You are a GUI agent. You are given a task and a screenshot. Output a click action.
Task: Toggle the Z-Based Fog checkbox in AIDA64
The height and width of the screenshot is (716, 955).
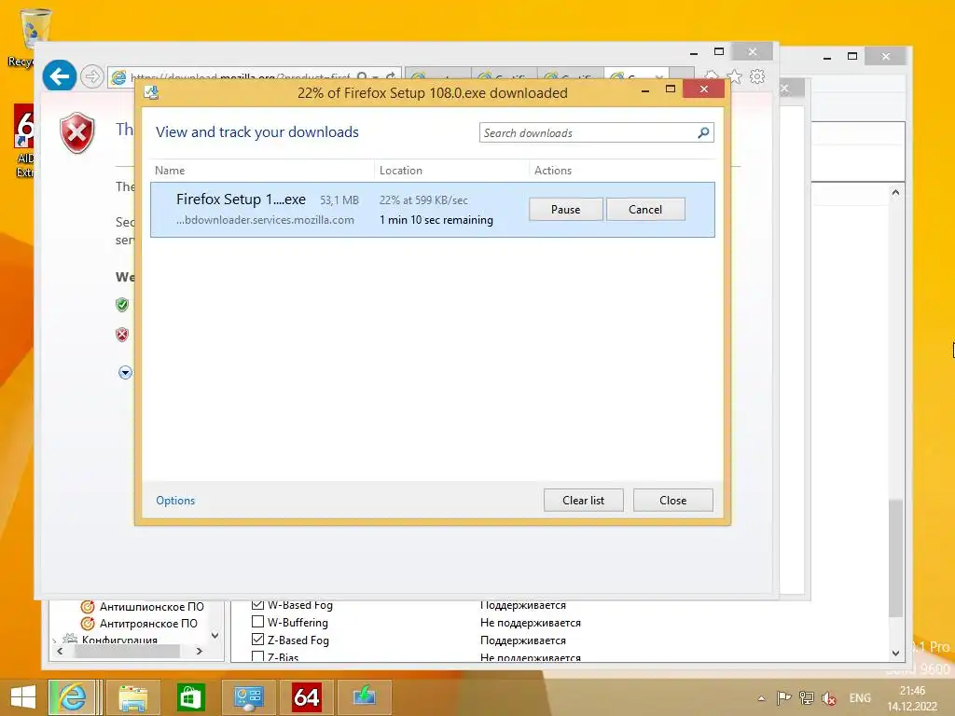(x=257, y=640)
